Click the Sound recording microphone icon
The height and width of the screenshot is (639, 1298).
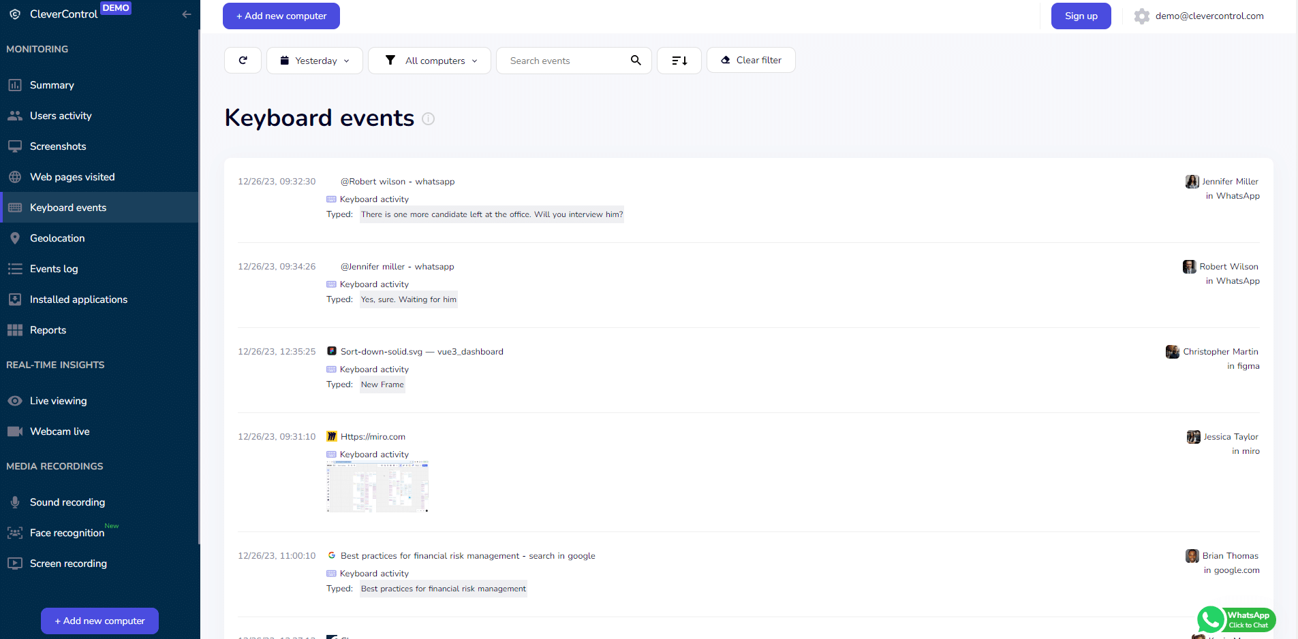(15, 502)
